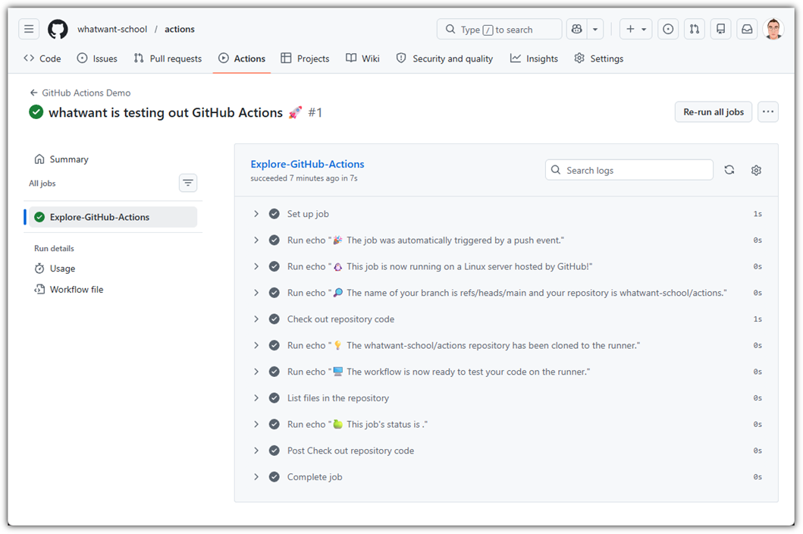This screenshot has height=534, width=803.
Task: Open the Copilot chat icon
Action: click(576, 30)
